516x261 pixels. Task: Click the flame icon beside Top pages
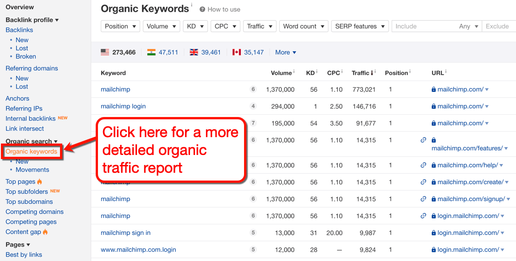point(39,181)
